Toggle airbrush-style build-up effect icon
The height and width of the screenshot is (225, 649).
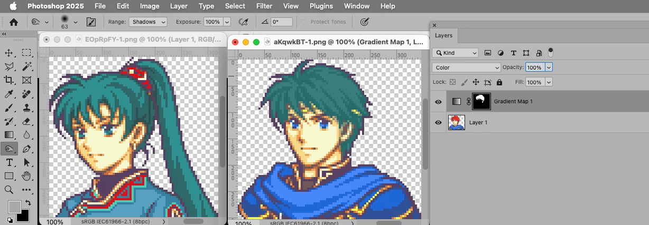[244, 22]
